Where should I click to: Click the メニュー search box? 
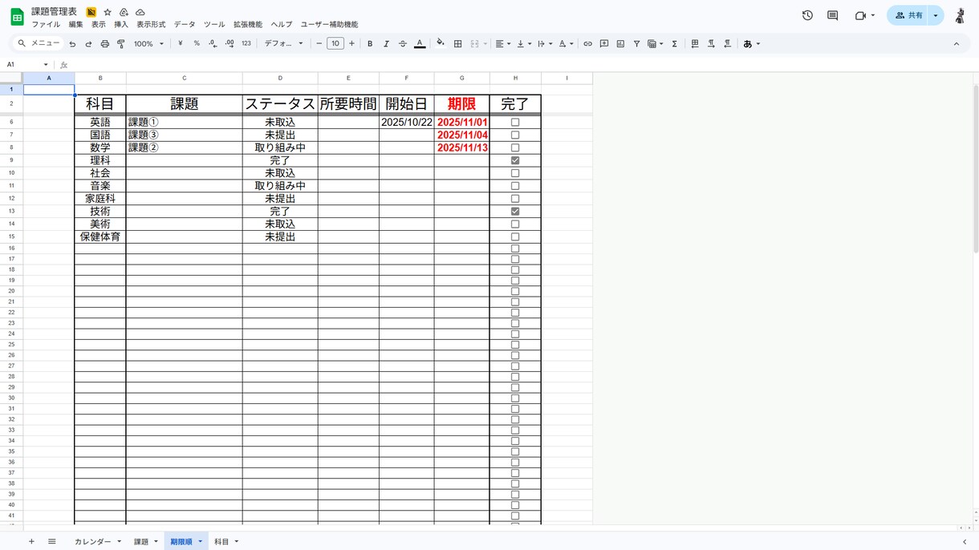click(x=39, y=44)
